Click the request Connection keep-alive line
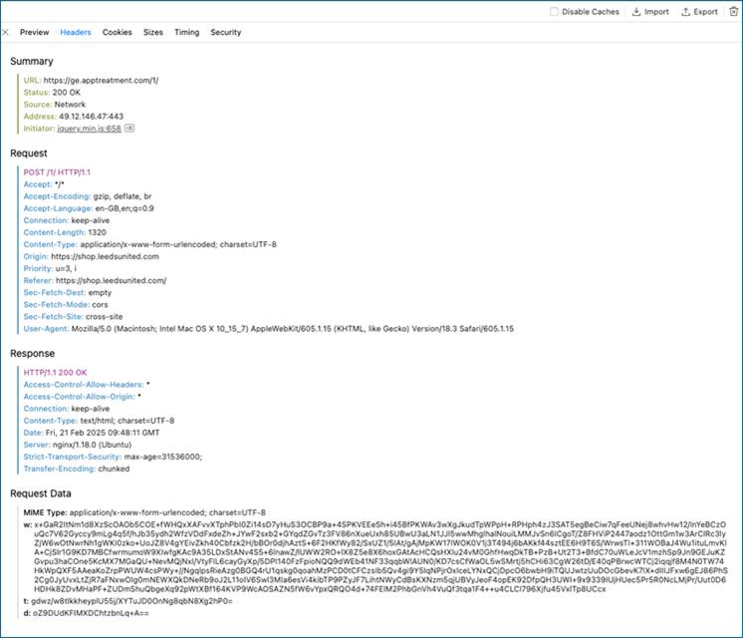This screenshot has height=638, width=743. [67, 220]
